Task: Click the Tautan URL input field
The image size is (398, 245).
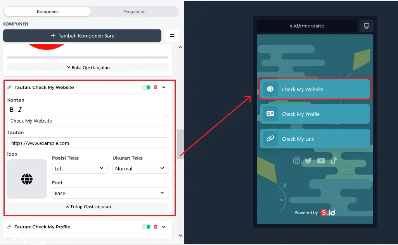Action: tap(88, 143)
